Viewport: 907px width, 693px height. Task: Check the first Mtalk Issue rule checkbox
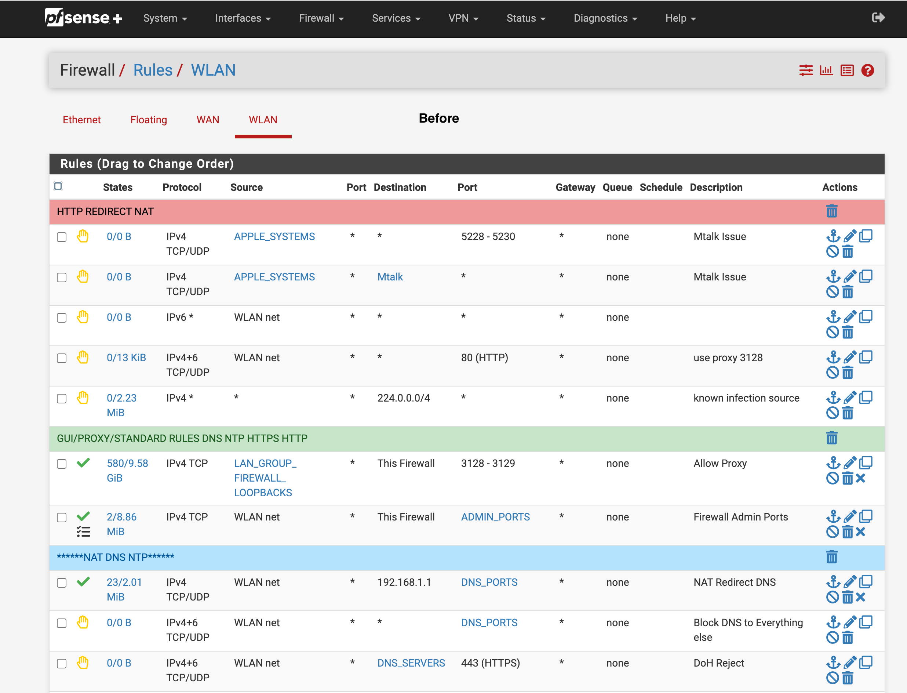click(x=62, y=237)
